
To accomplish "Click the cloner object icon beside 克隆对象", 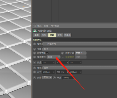I will click(x=35, y=31).
